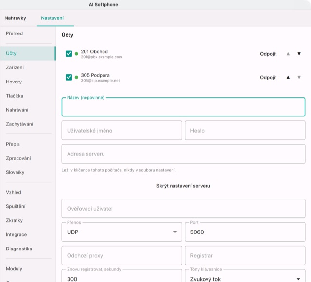Image resolution: width=311 pixels, height=282 pixels.
Task: Disconnect 305 Podpora with Odpojit
Action: 268,77
